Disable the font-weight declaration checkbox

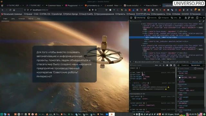[x=131, y=79]
